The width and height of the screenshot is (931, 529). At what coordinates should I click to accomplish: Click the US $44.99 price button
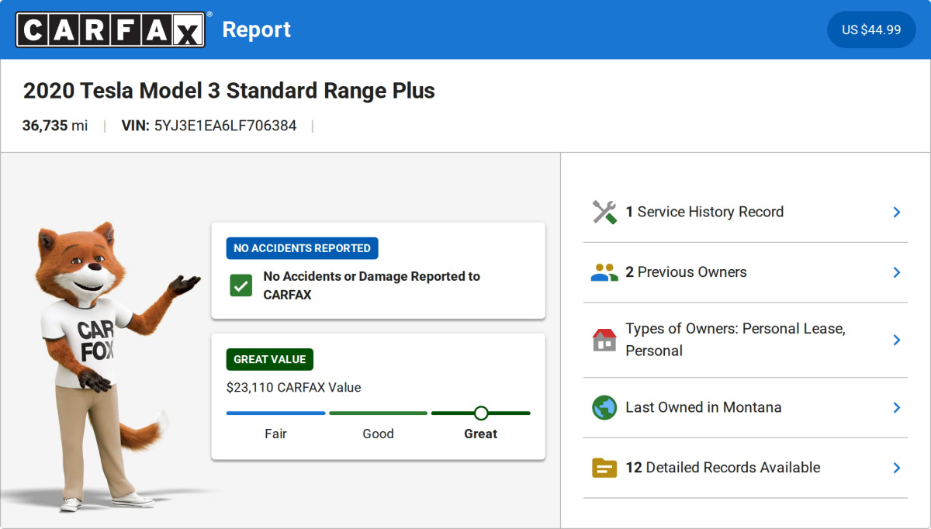point(871,29)
